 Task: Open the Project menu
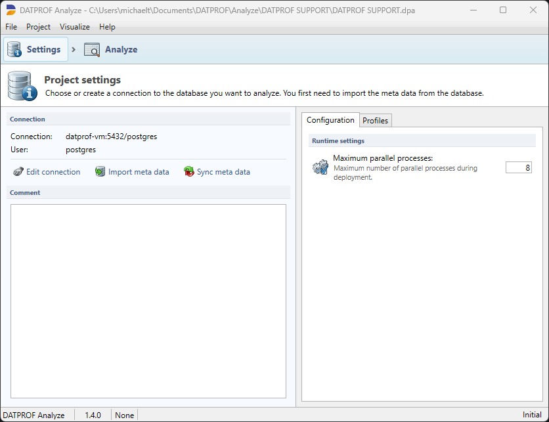(x=38, y=27)
